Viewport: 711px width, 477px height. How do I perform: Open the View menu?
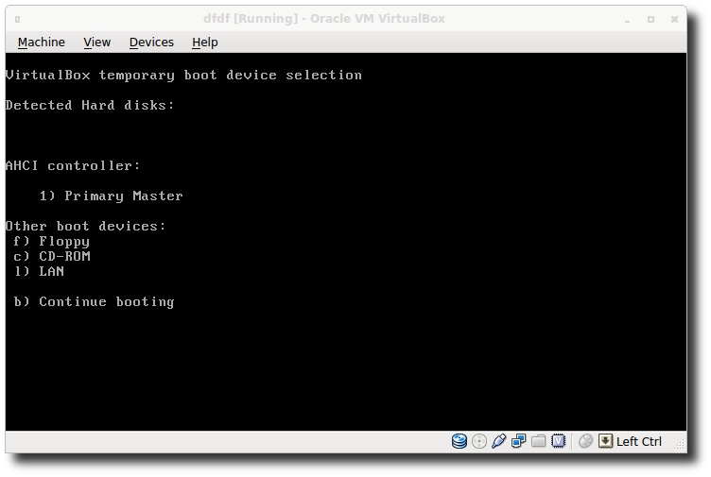[97, 43]
